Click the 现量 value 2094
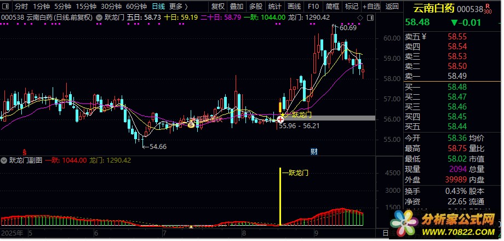Screen dimensions: 504x241 click(458, 169)
